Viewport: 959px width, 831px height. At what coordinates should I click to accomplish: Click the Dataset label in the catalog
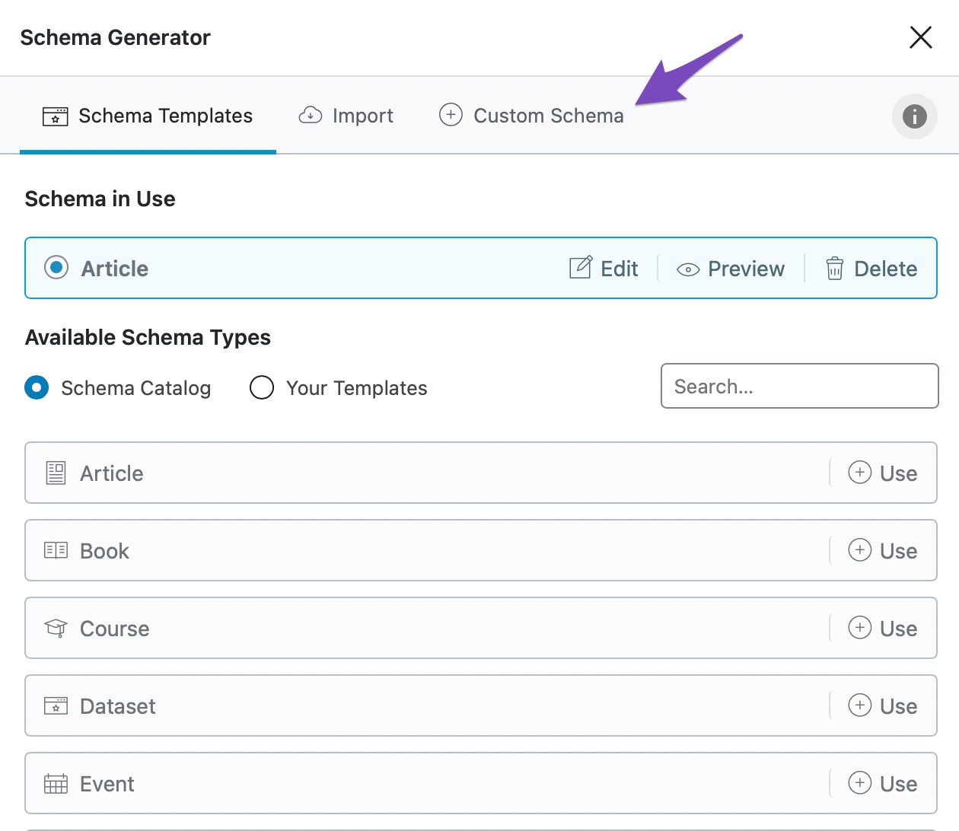coord(117,706)
